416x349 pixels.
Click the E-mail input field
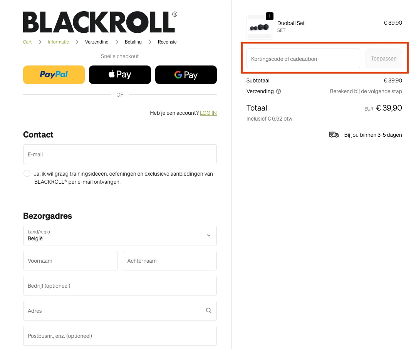coord(120,154)
